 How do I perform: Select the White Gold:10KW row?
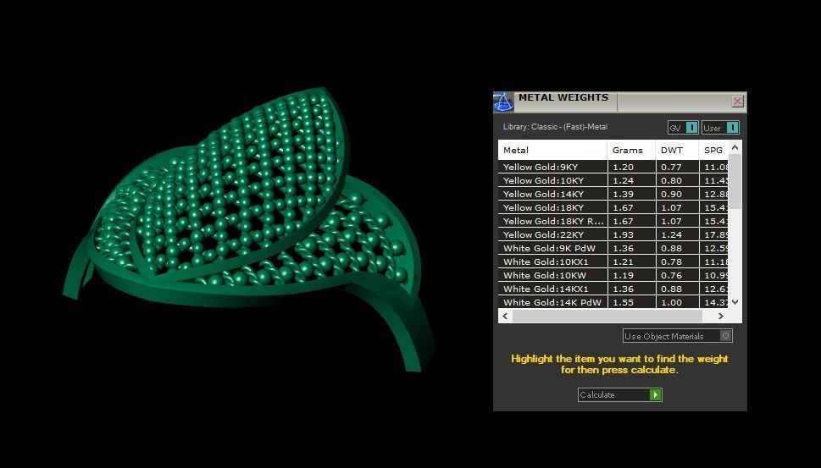[613, 276]
